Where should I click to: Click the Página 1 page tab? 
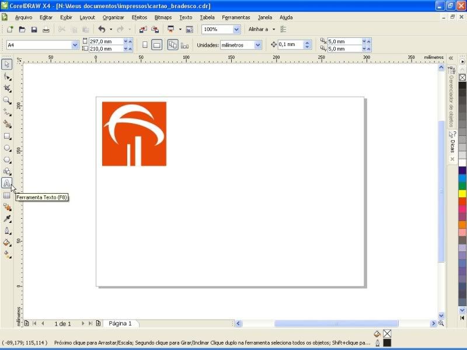(x=120, y=323)
